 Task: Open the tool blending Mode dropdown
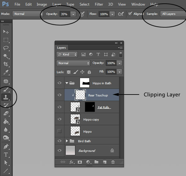click(x=28, y=14)
